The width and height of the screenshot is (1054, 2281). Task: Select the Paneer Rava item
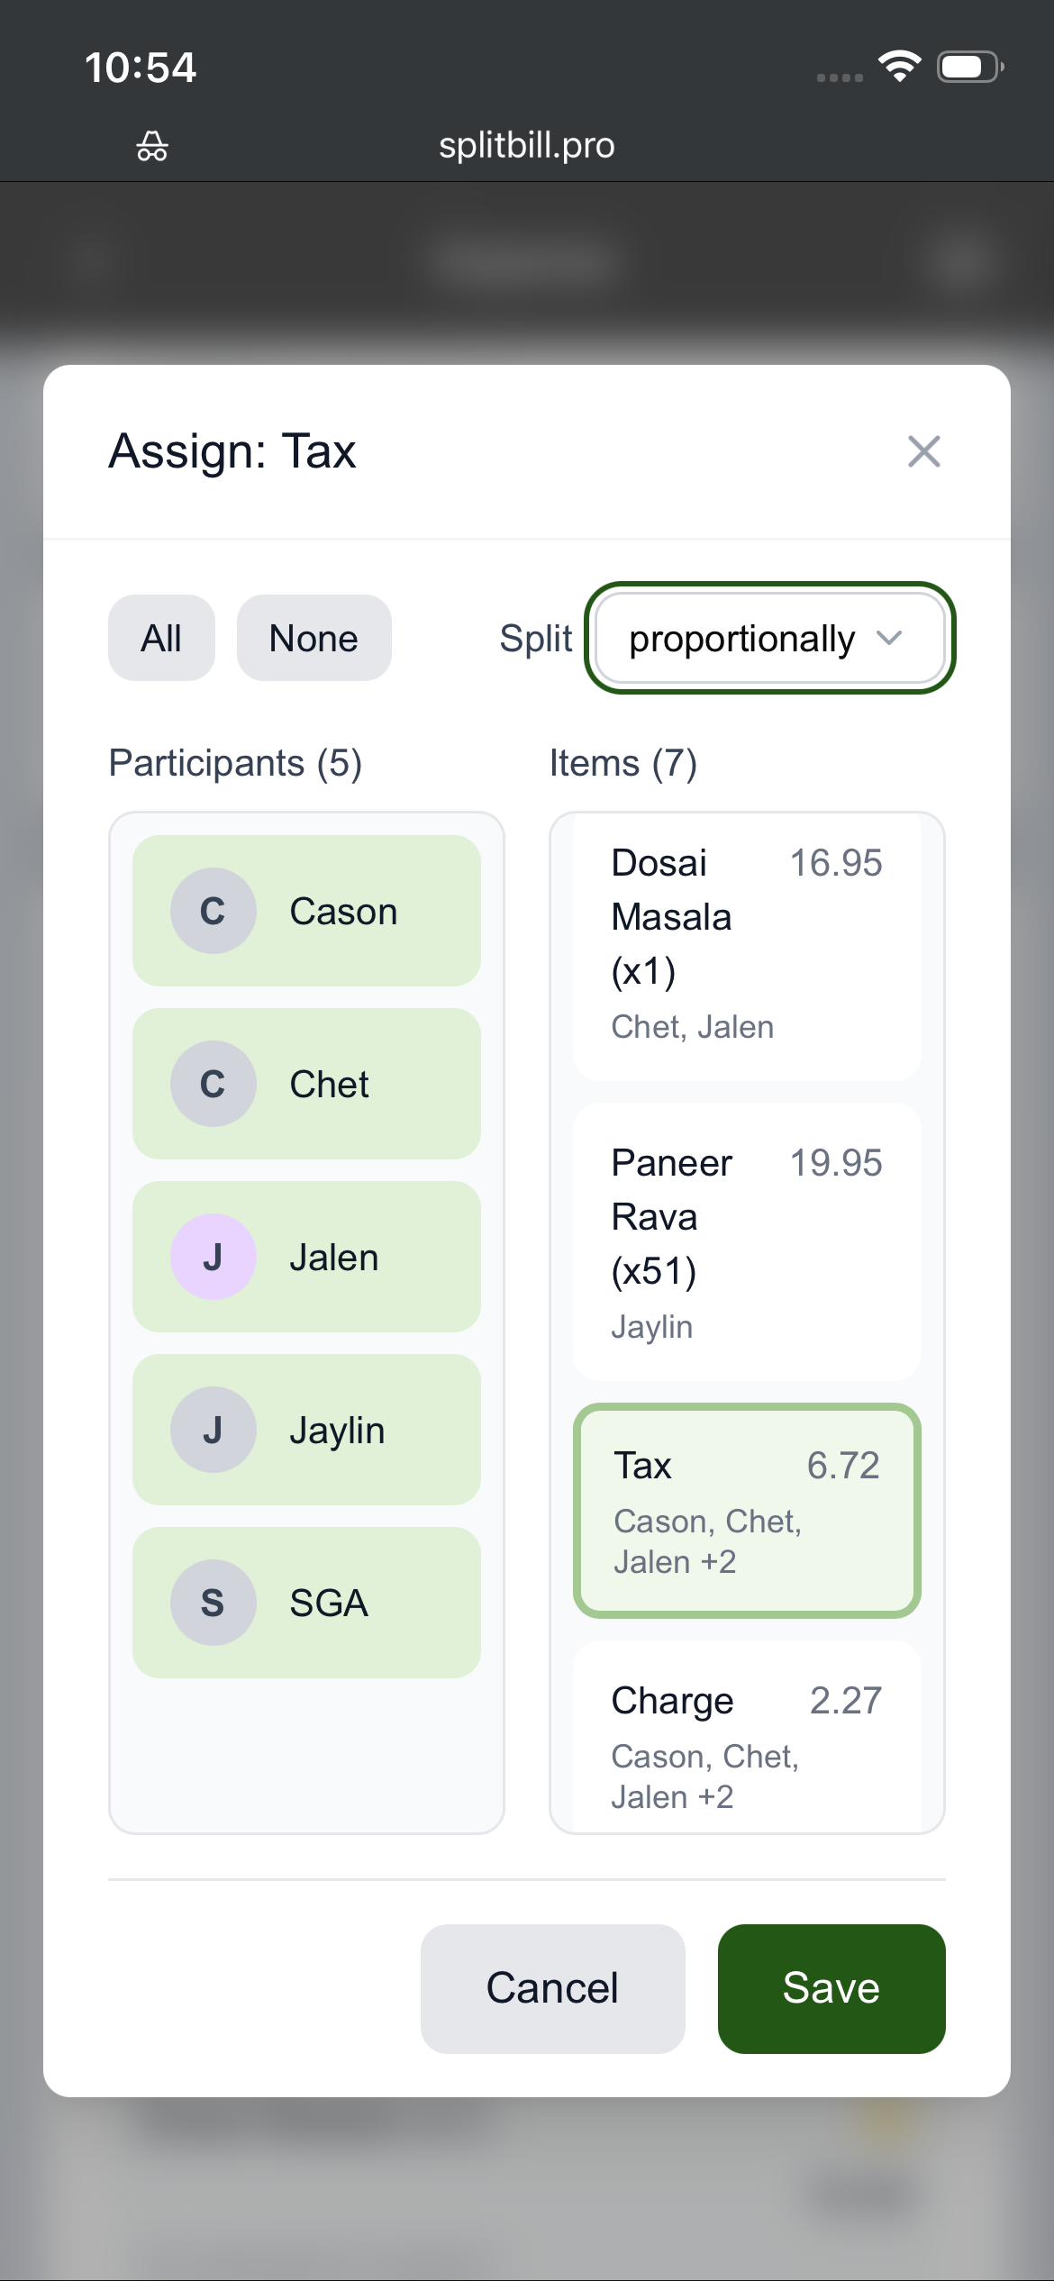(746, 1242)
